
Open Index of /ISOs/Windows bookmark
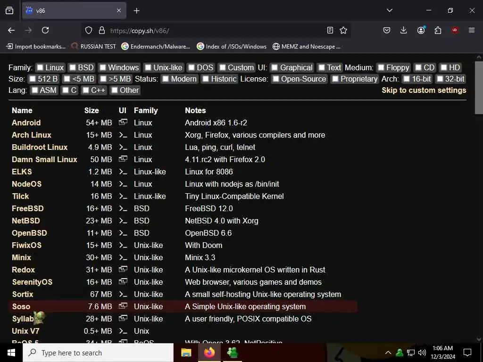(x=232, y=47)
